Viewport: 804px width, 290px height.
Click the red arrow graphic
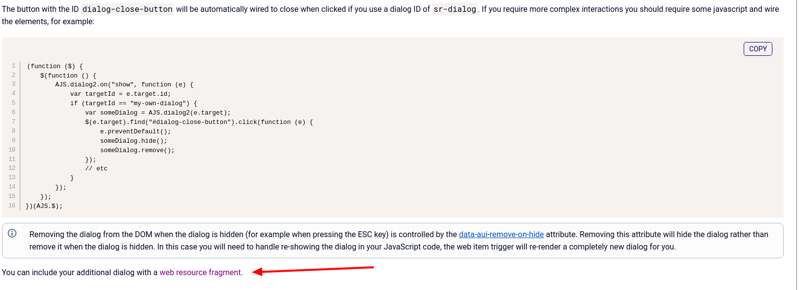[312, 270]
